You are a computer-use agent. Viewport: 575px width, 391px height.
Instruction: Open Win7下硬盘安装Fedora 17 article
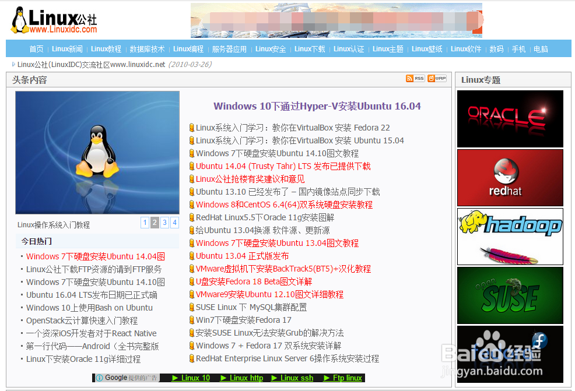pos(244,320)
